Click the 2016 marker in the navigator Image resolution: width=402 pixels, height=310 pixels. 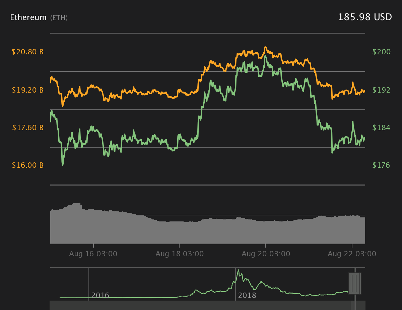click(100, 296)
